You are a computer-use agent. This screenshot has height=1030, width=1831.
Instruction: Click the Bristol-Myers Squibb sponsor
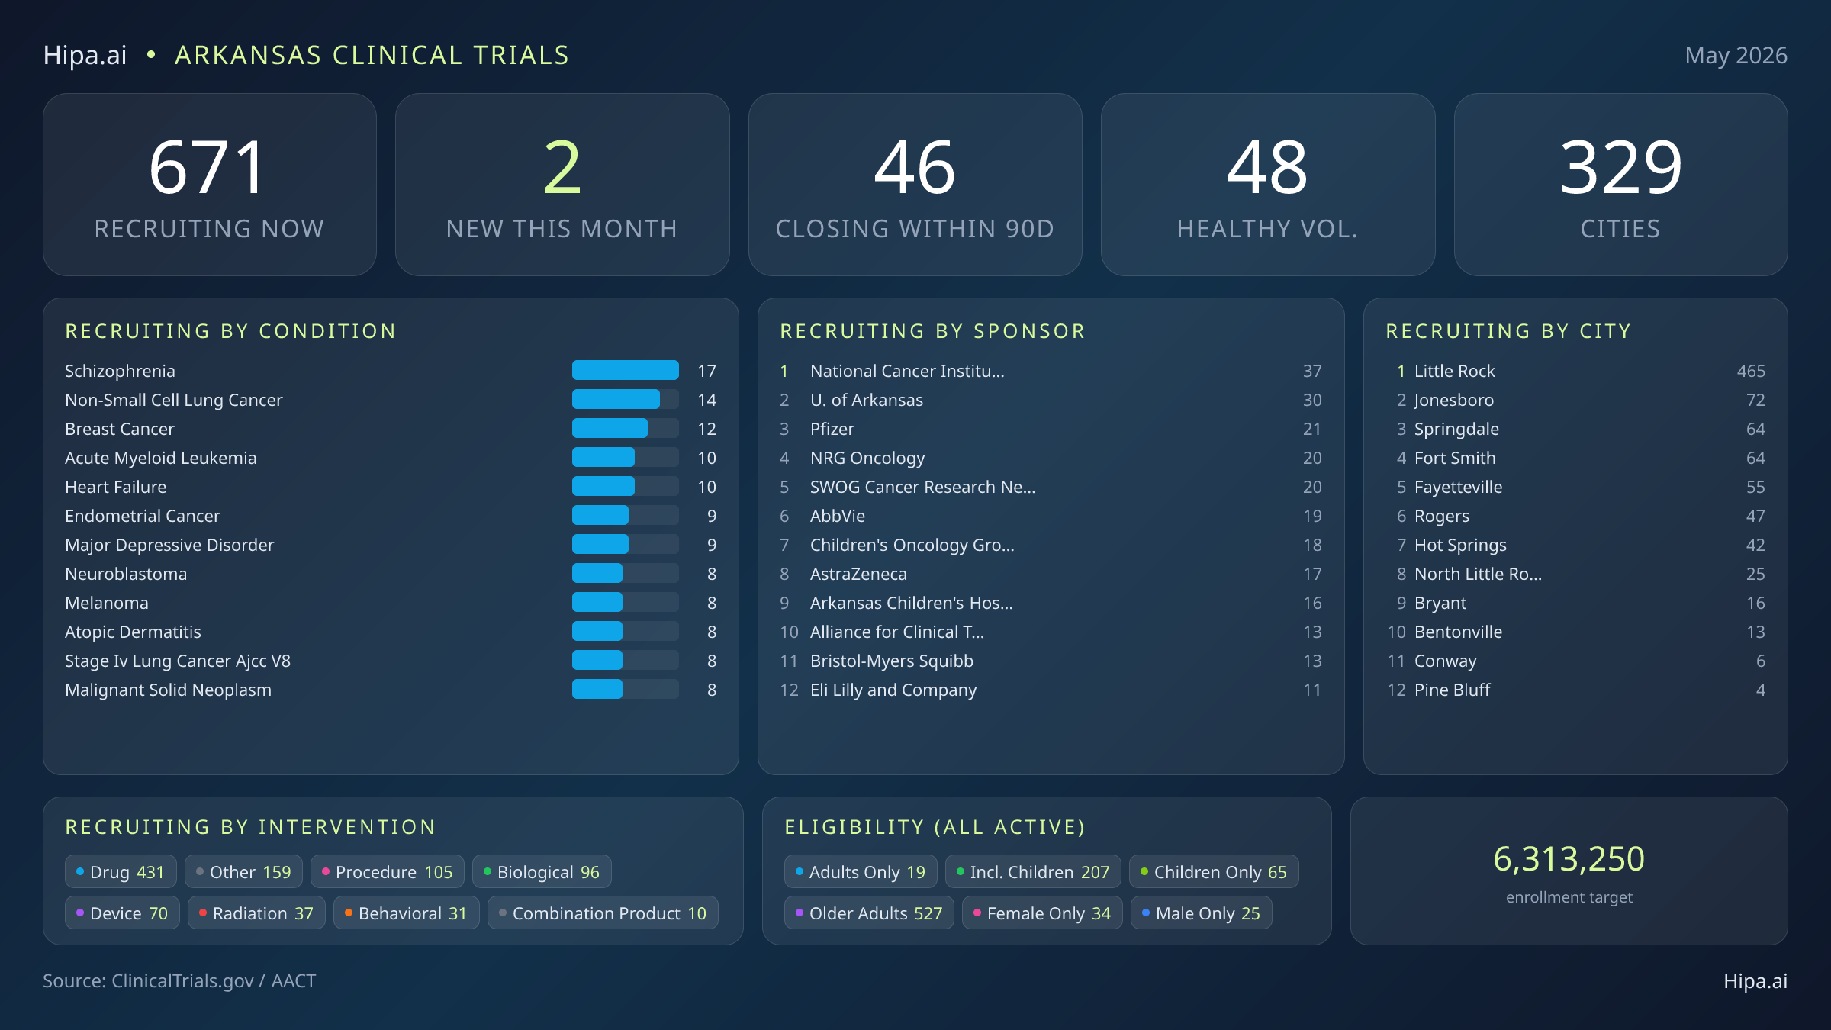click(x=1051, y=661)
